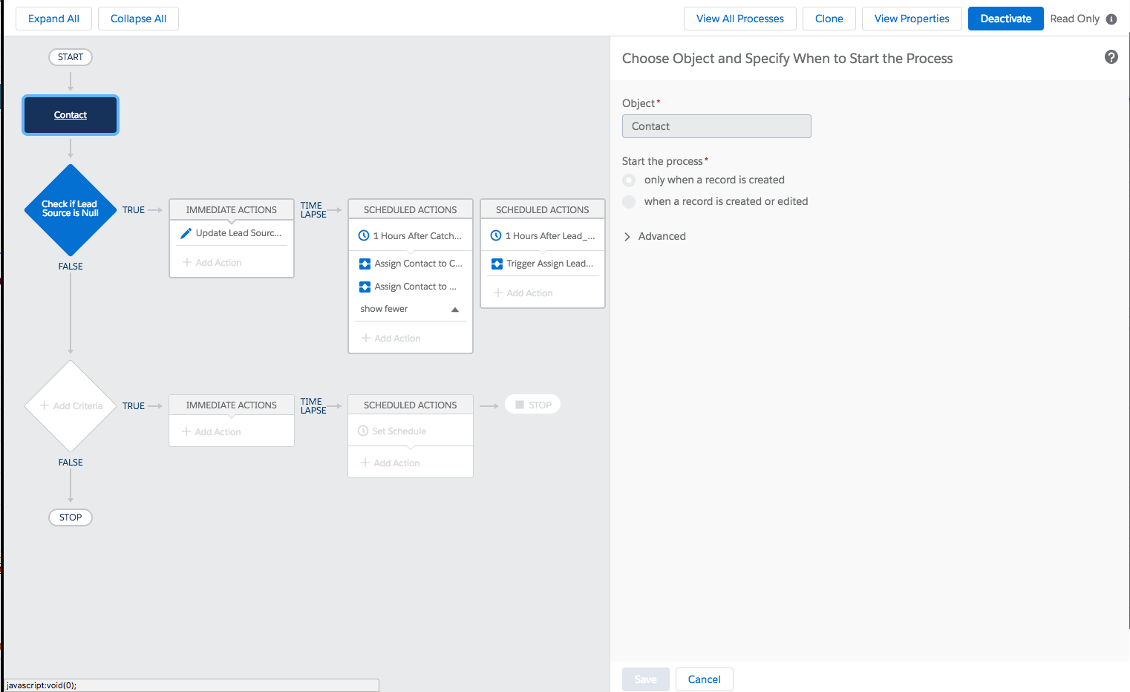Click the Assign Contact to C... flow icon
1130x692 pixels.
pos(365,264)
